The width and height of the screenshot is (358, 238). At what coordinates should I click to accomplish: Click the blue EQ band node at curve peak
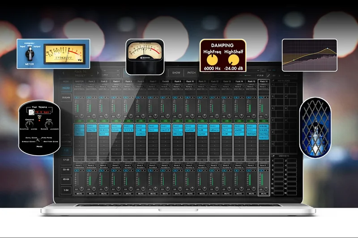(328, 48)
